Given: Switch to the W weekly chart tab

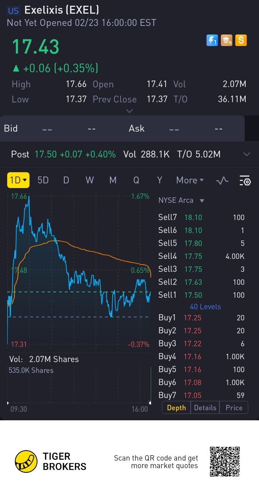Looking at the screenshot, I should click(90, 180).
